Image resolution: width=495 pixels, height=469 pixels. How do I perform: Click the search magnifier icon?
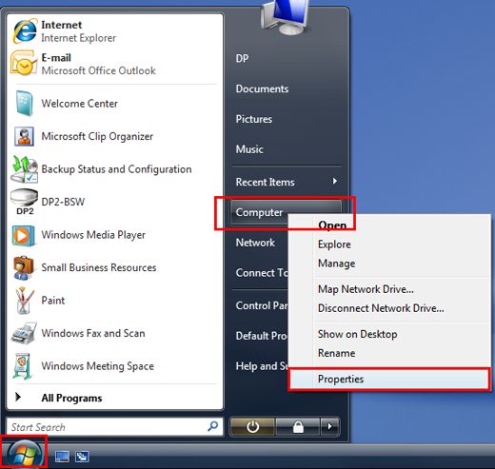[212, 426]
